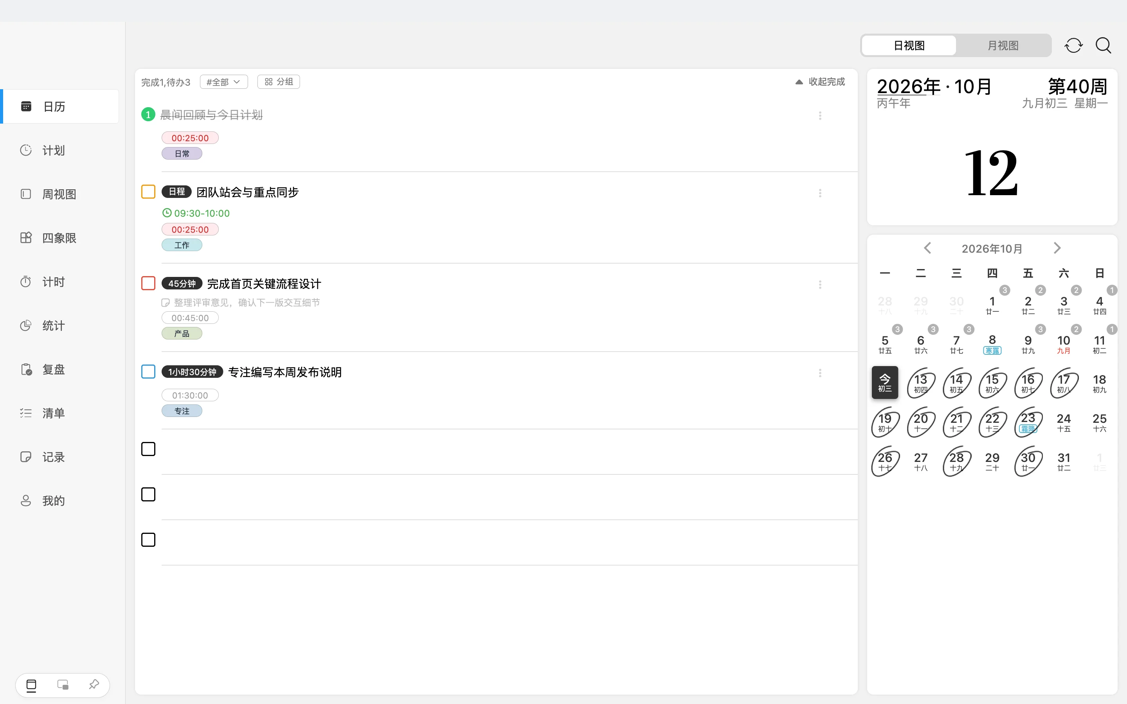Select October 24 on the calendar
1127x704 pixels.
point(1064,422)
